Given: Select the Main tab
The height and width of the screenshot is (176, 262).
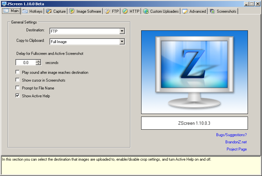Looking at the screenshot, I should coord(11,11).
